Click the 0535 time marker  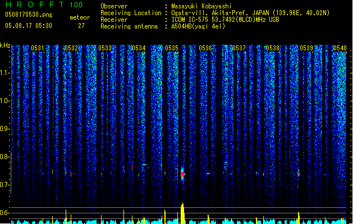[x=172, y=48]
